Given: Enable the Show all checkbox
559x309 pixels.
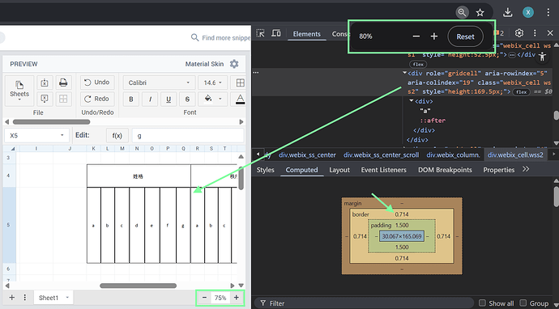Looking at the screenshot, I should (482, 303).
